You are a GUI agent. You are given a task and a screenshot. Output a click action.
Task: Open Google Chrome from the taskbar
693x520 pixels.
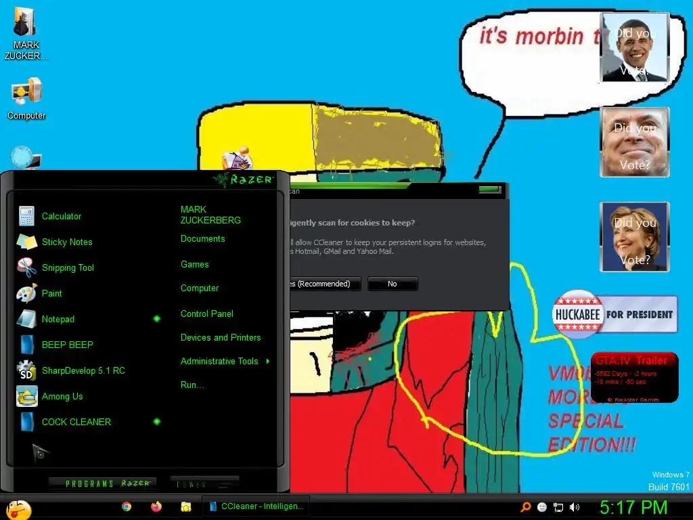pos(127,506)
